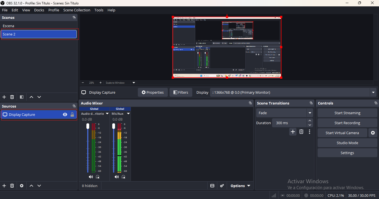Image resolution: width=379 pixels, height=199 pixels.
Task: Pop out the Sources dock icon
Action: coord(74,106)
